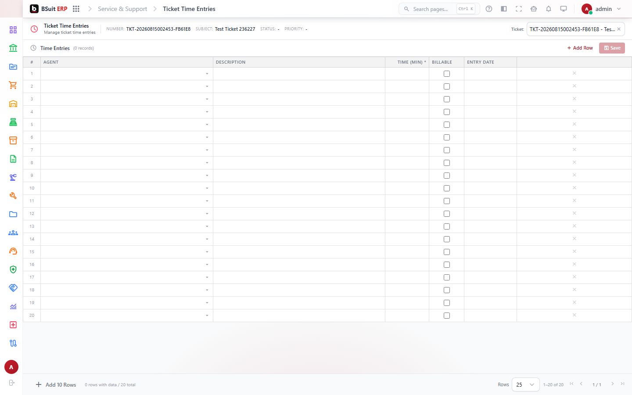Click the Add Row button

[580, 48]
